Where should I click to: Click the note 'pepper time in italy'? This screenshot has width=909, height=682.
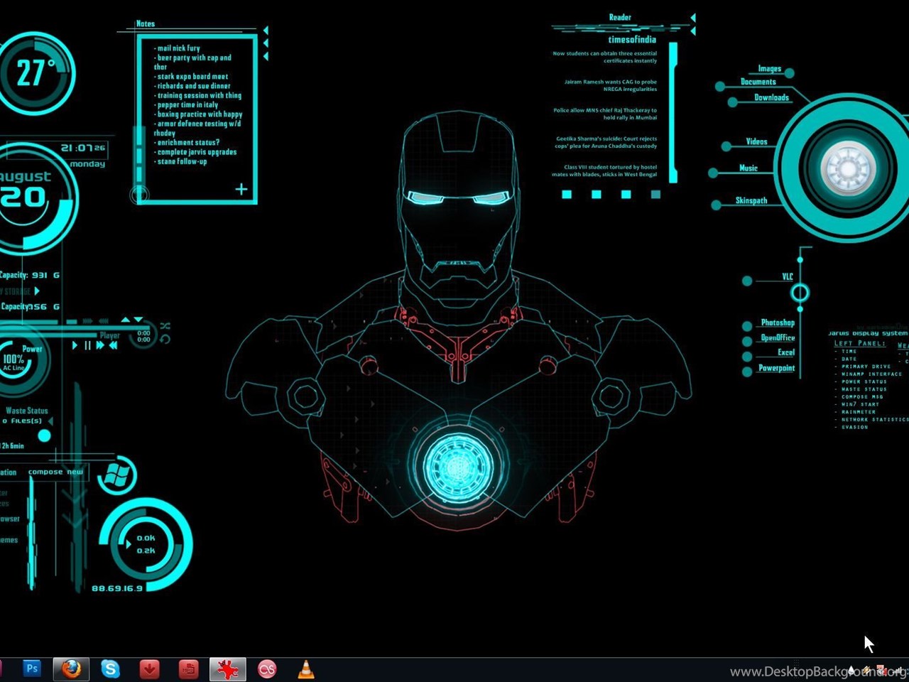coord(186,105)
